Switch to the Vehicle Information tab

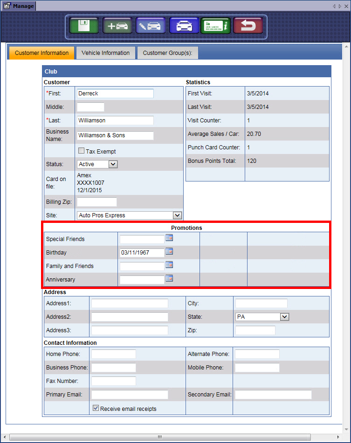(x=105, y=53)
